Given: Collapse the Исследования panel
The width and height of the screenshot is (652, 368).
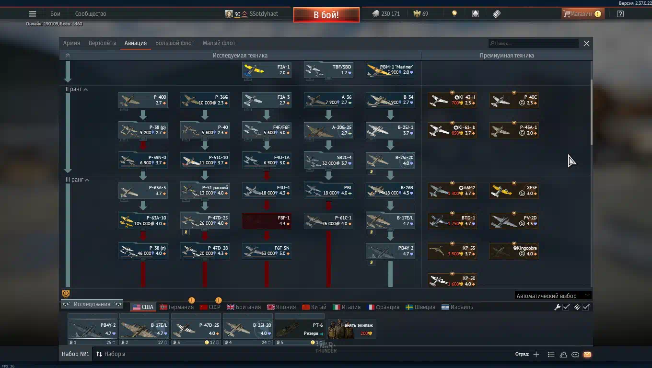Looking at the screenshot, I should coord(92,304).
